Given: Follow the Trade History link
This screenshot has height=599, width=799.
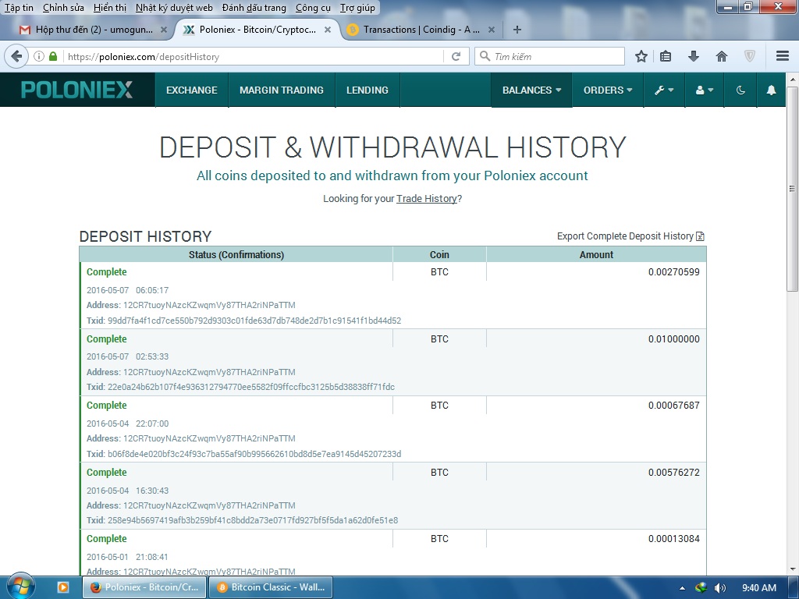Looking at the screenshot, I should coord(427,199).
